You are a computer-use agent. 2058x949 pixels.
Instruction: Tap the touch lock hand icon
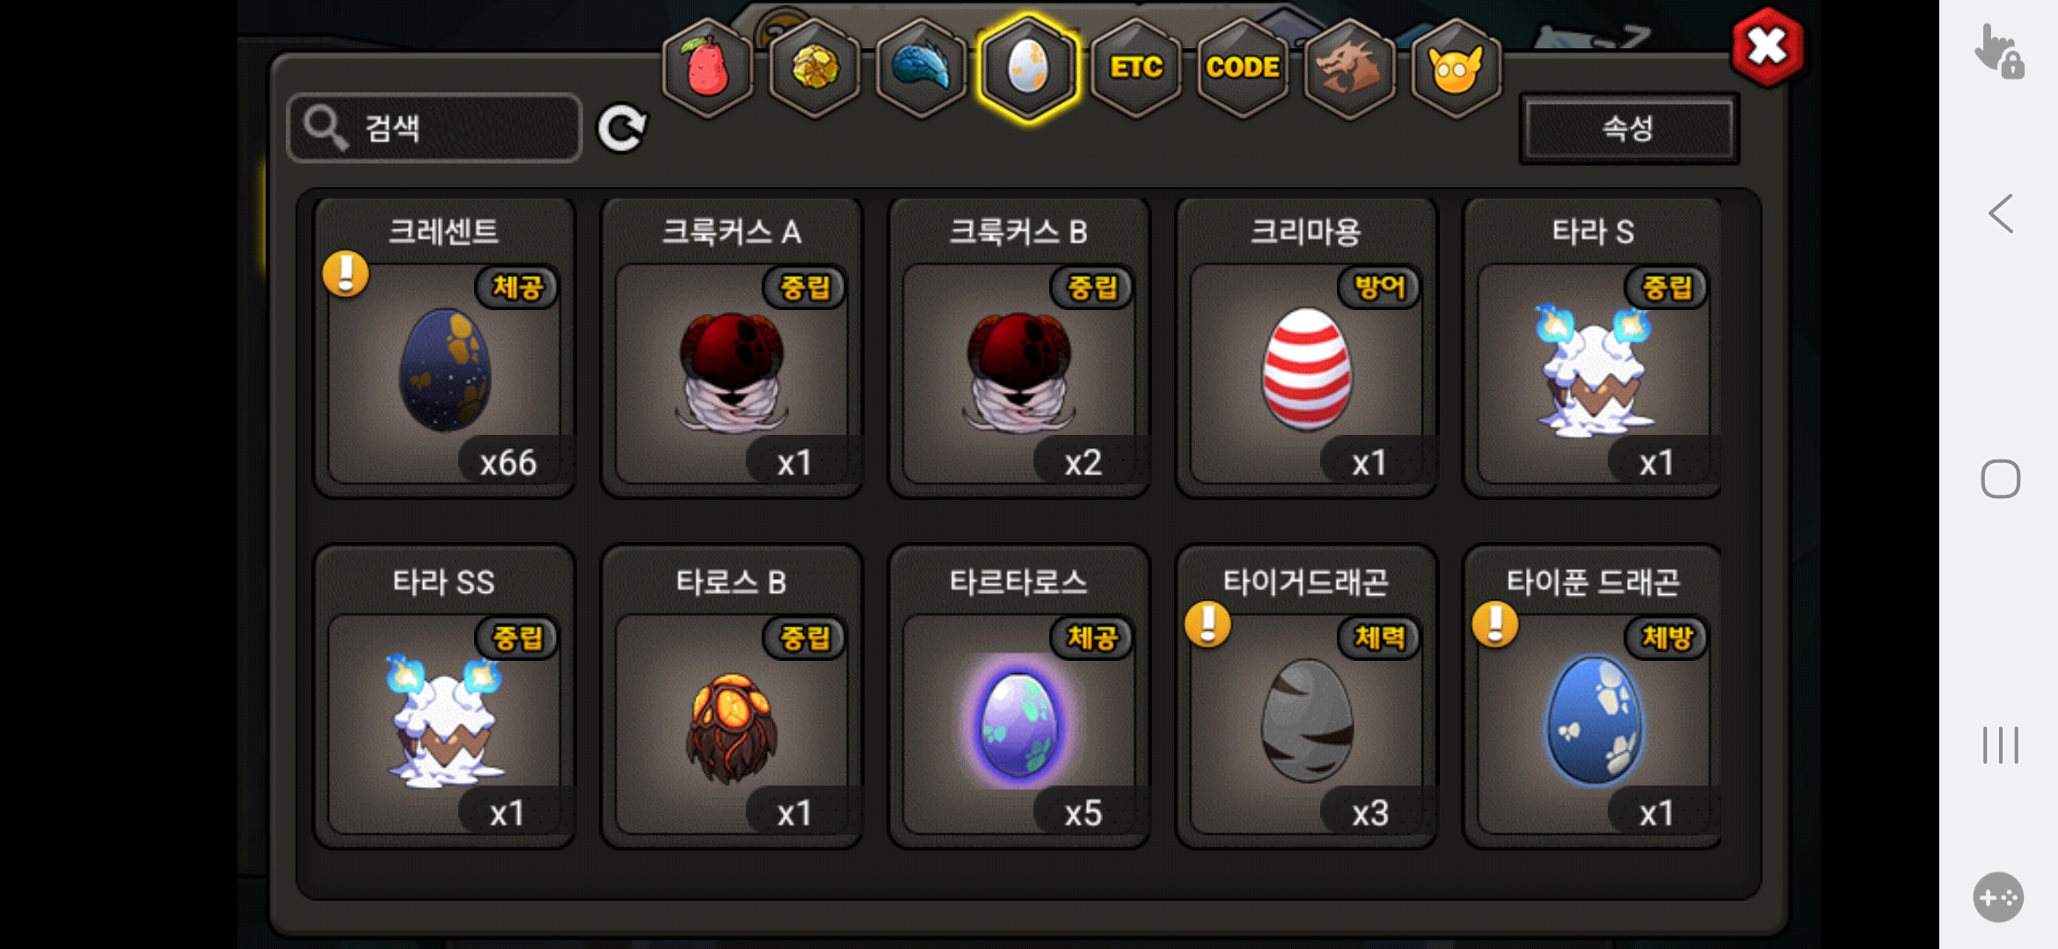tap(1999, 51)
